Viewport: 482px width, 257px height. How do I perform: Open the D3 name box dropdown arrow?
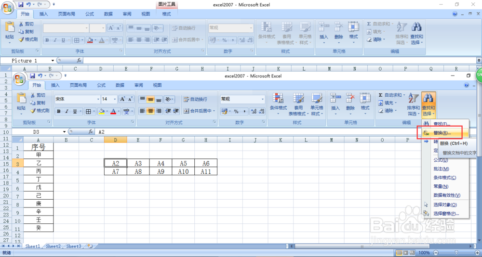pyautogui.click(x=64, y=132)
